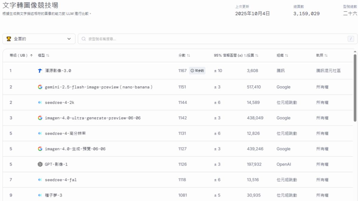Click the last updated date 2025年10月4日

(252, 13)
